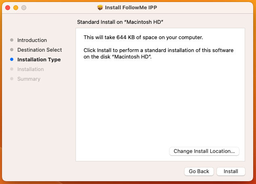The width and height of the screenshot is (256, 184).
Task: Click the disabled gray zoom button
Action: 24,8
